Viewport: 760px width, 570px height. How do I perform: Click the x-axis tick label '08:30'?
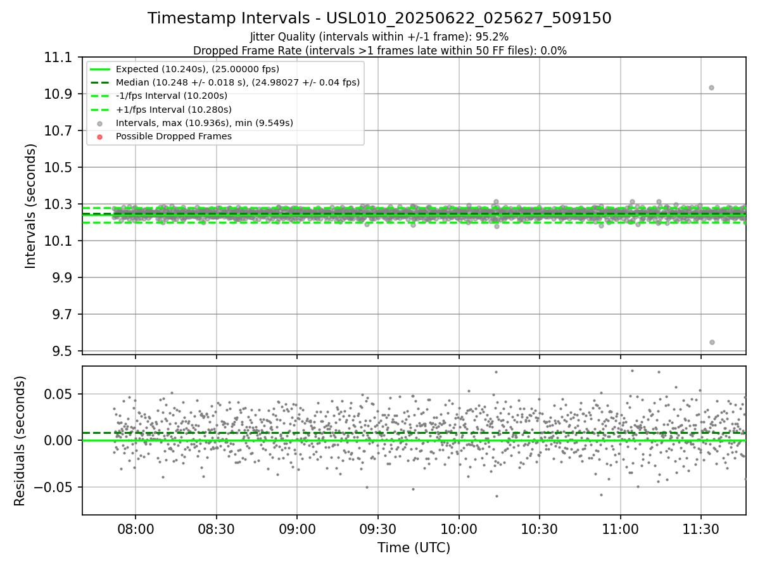click(216, 528)
